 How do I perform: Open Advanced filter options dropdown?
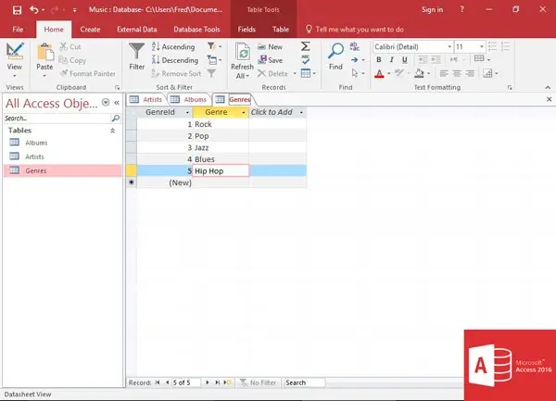tap(214, 60)
